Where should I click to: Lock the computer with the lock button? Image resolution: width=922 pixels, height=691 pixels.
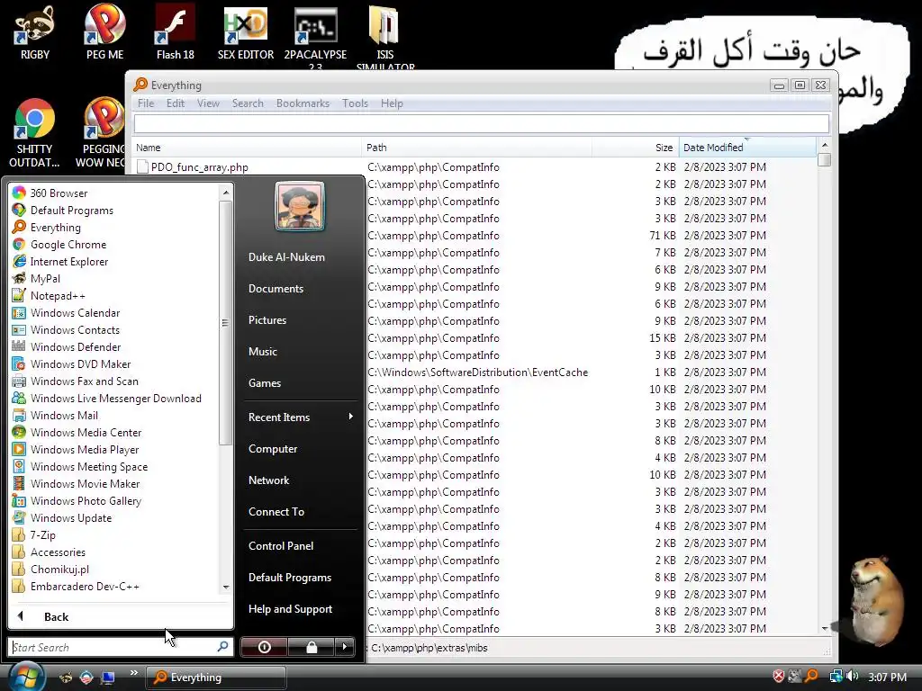(312, 647)
